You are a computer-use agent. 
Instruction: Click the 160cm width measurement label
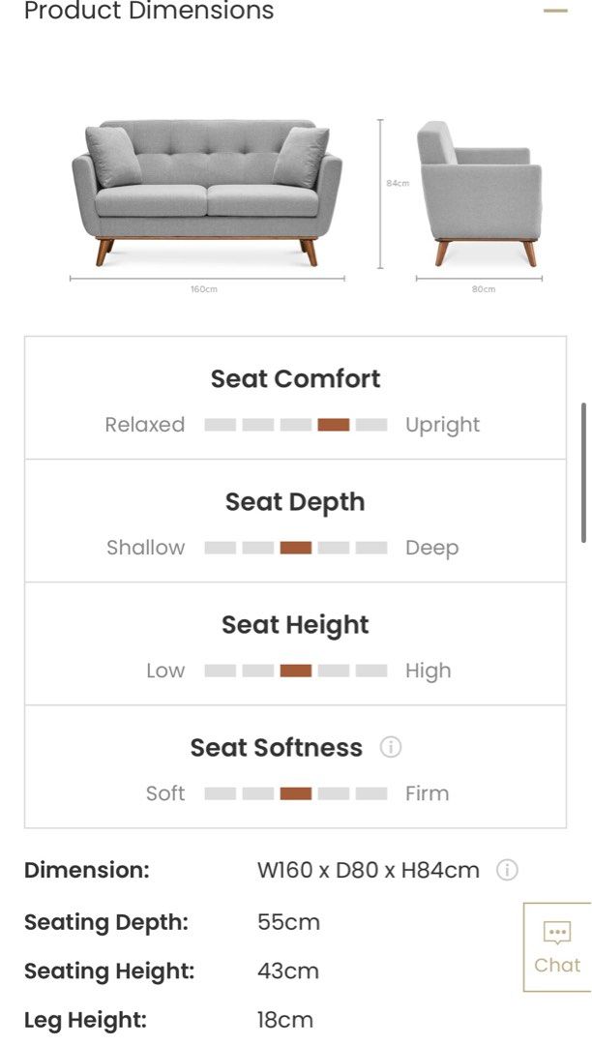202,286
